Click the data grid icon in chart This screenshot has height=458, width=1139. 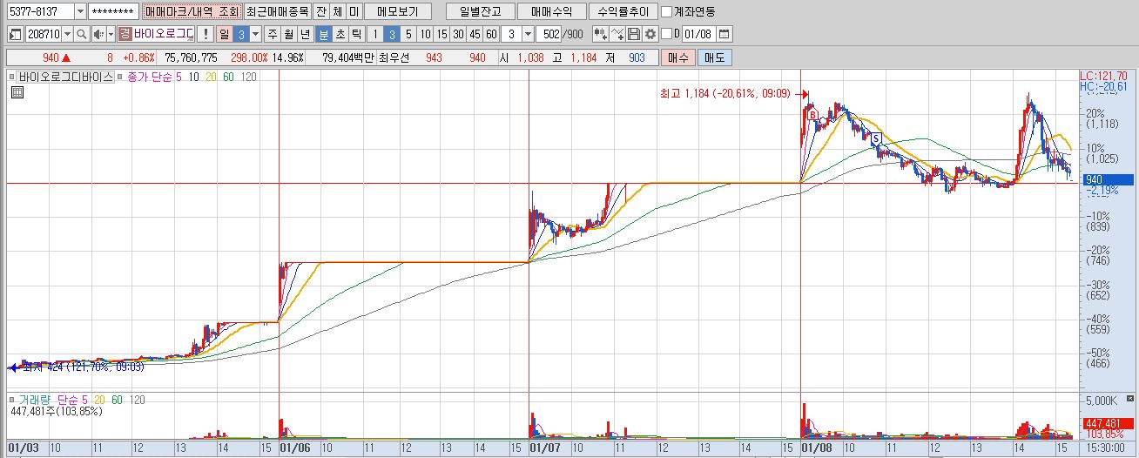(17, 91)
